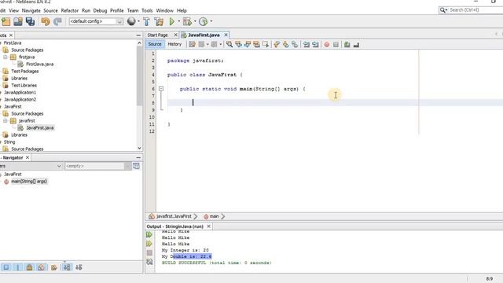This screenshot has height=283, width=503.
Task: Click the Debug Project icon
Action: click(187, 21)
